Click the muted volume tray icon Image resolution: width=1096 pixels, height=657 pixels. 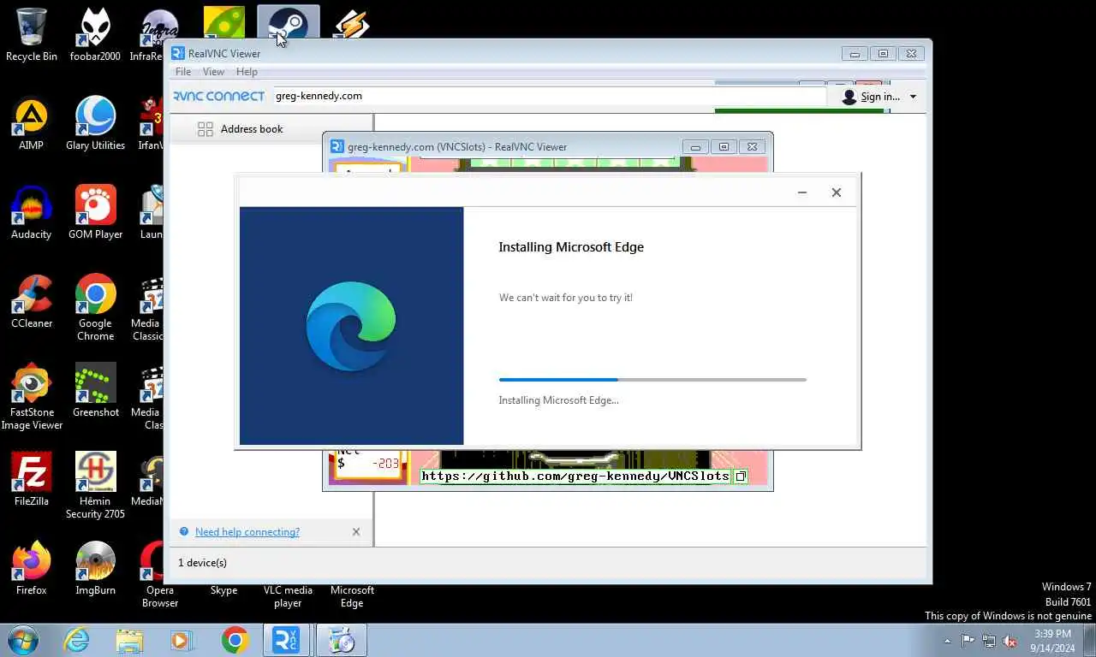pos(1010,640)
